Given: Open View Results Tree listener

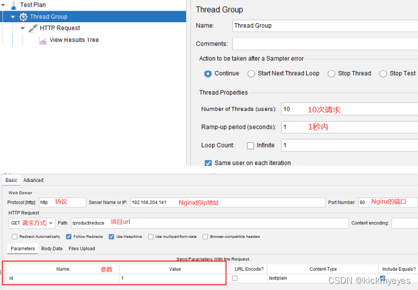Looking at the screenshot, I should (74, 40).
